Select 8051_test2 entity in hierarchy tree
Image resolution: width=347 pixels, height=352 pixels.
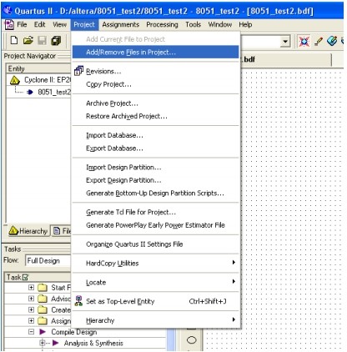pos(54,92)
